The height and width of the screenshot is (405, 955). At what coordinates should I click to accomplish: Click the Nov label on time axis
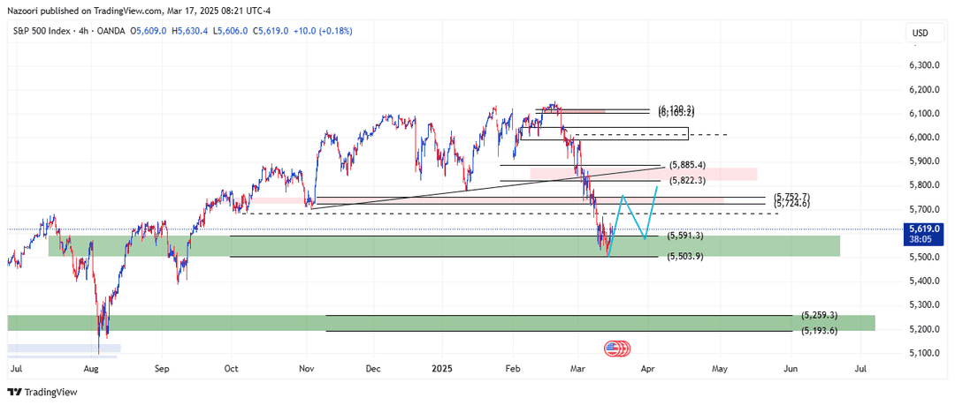pyautogui.click(x=307, y=369)
